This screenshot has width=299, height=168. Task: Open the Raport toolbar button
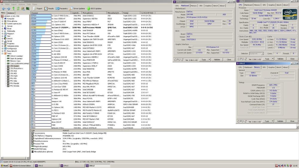(38, 9)
